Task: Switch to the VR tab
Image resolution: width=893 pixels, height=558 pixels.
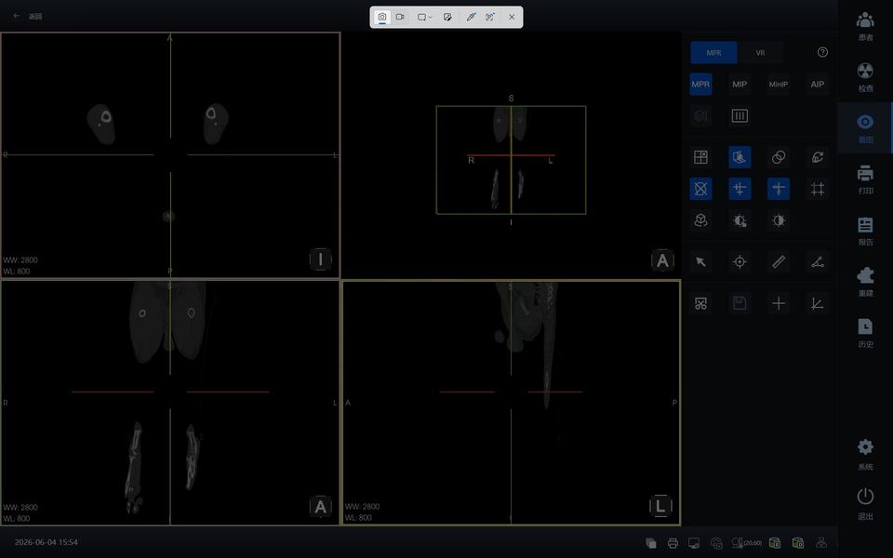Action: (x=760, y=52)
